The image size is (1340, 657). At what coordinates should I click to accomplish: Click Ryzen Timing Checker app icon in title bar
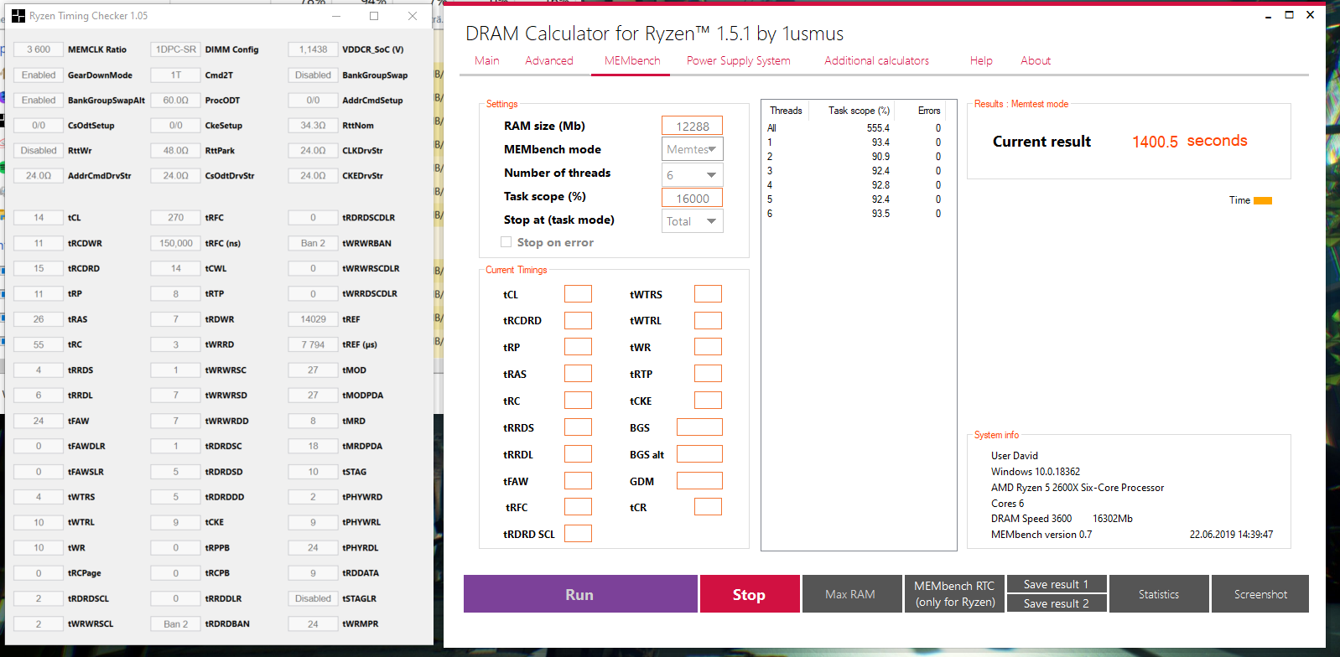point(18,16)
